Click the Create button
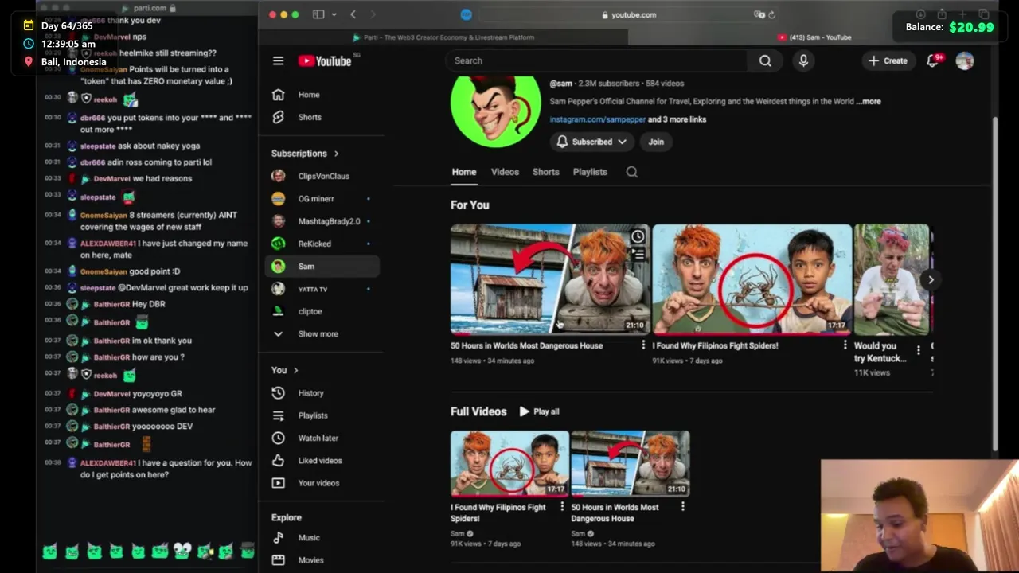The height and width of the screenshot is (573, 1019). [888, 60]
